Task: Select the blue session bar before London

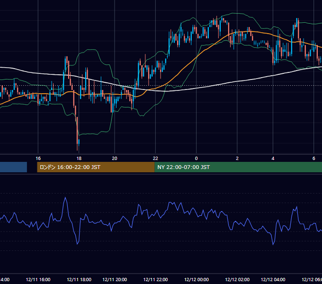Action: tap(13, 167)
